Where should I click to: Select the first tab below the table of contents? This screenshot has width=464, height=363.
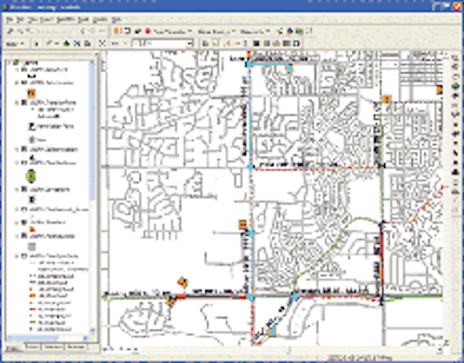coord(15,347)
